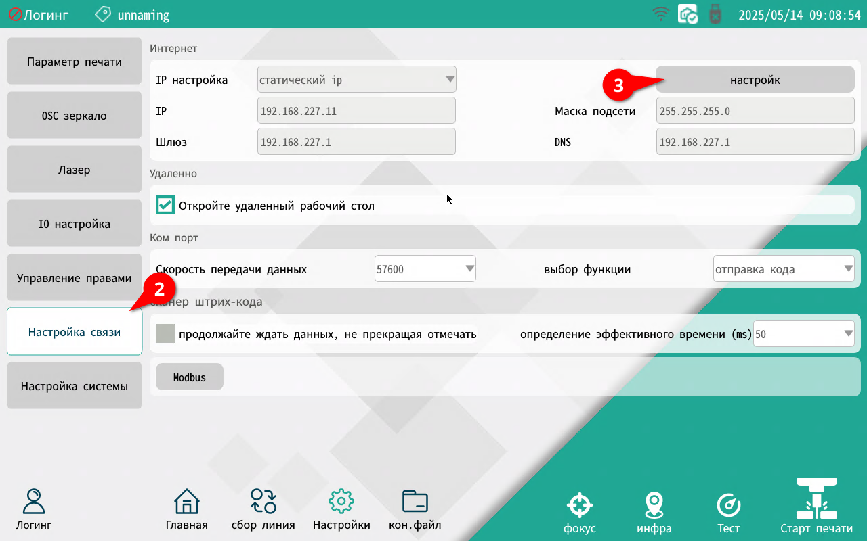Switch to the Лазер tab
Viewport: 867px width, 541px height.
pyautogui.click(x=75, y=170)
